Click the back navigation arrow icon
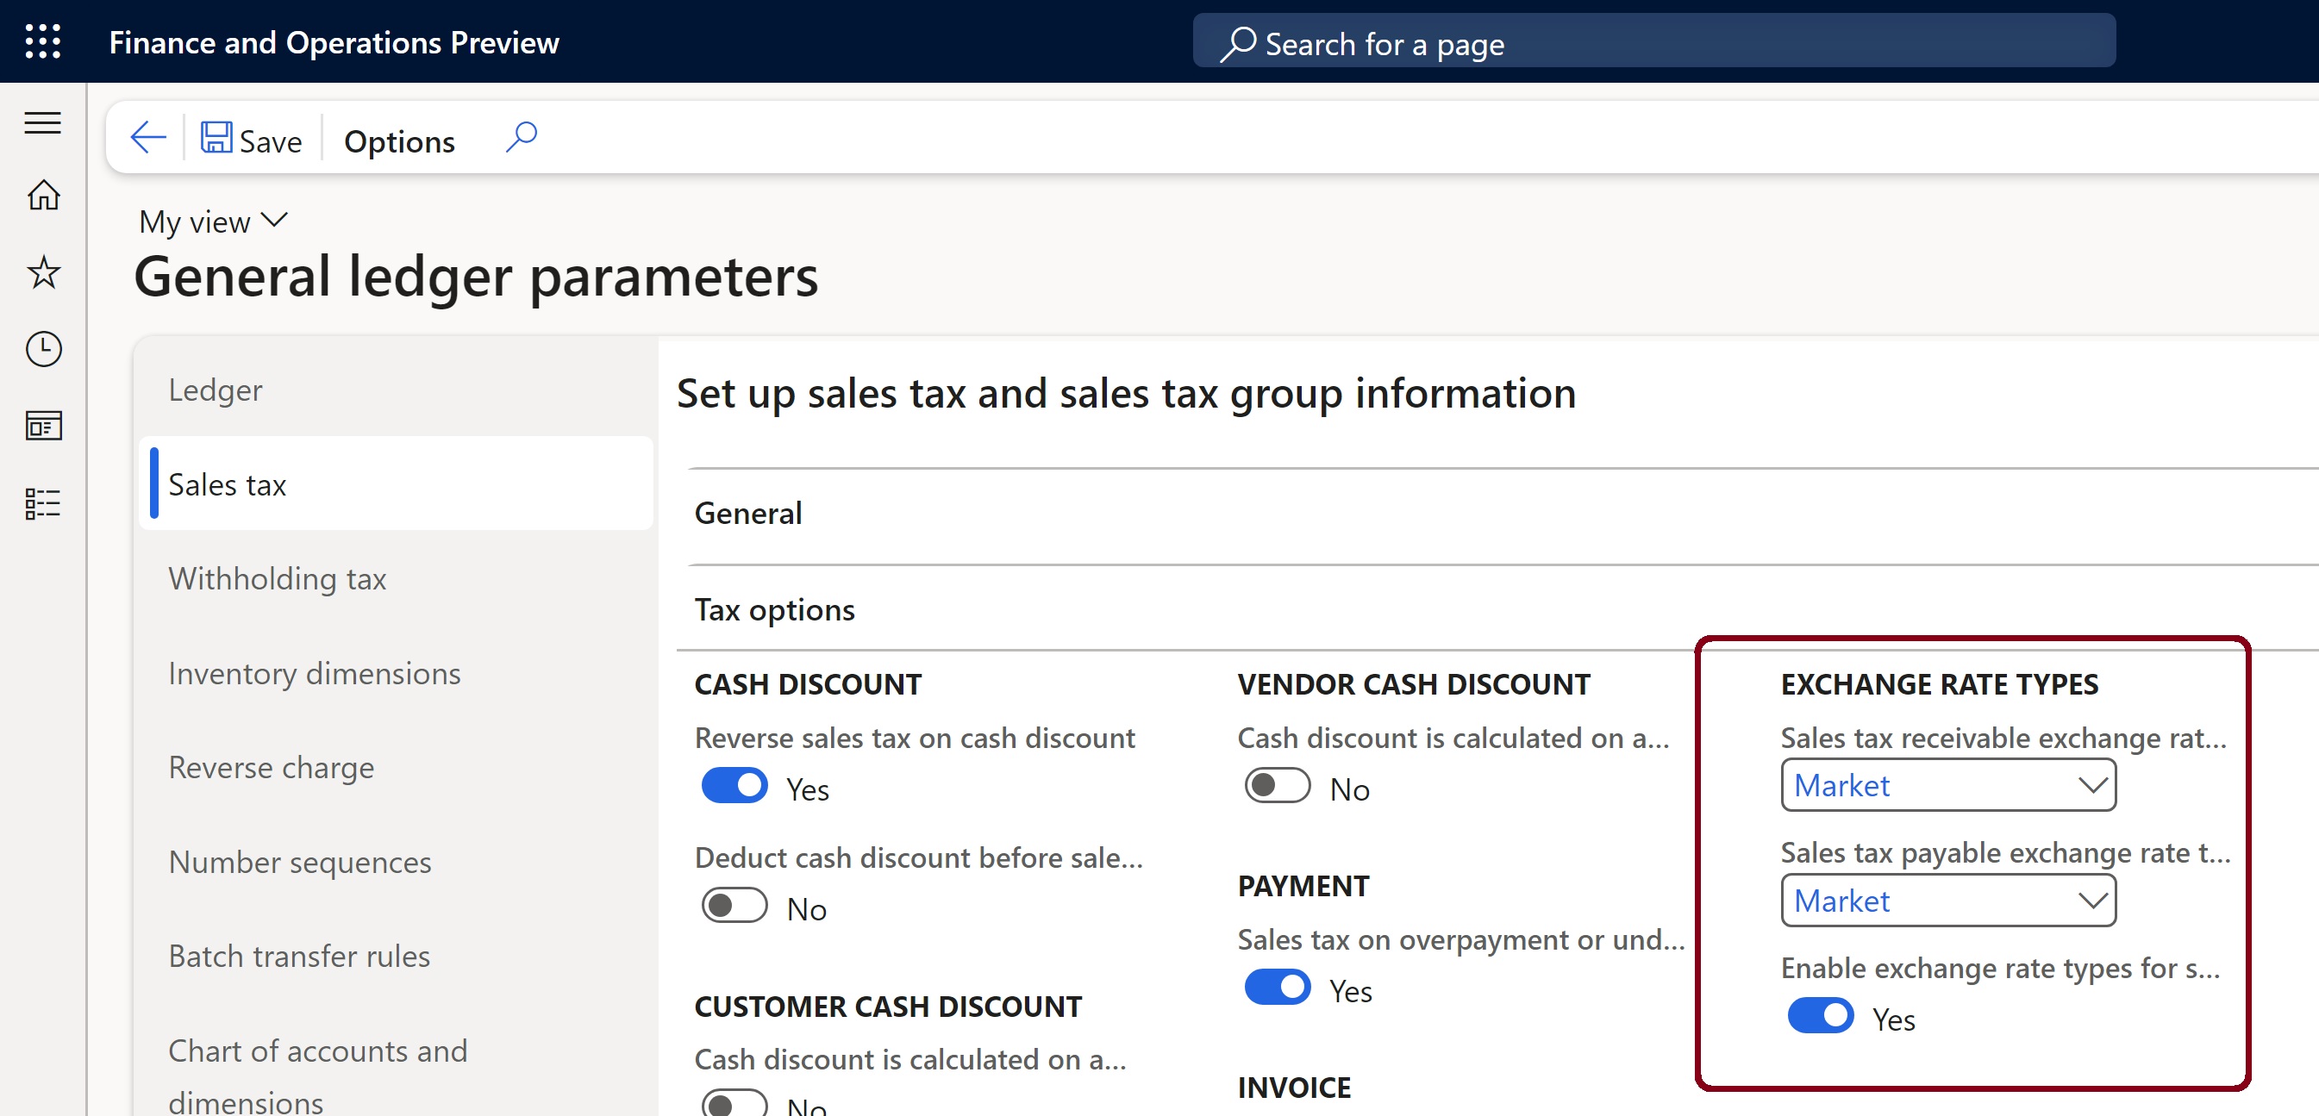The width and height of the screenshot is (2319, 1116). coord(147,139)
